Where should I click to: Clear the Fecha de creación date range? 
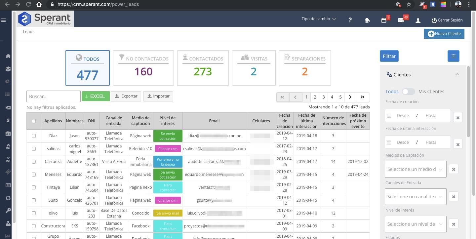click(x=458, y=117)
